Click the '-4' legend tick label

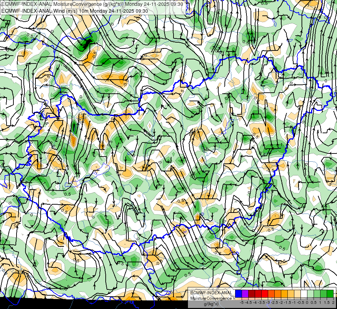(x=255, y=302)
